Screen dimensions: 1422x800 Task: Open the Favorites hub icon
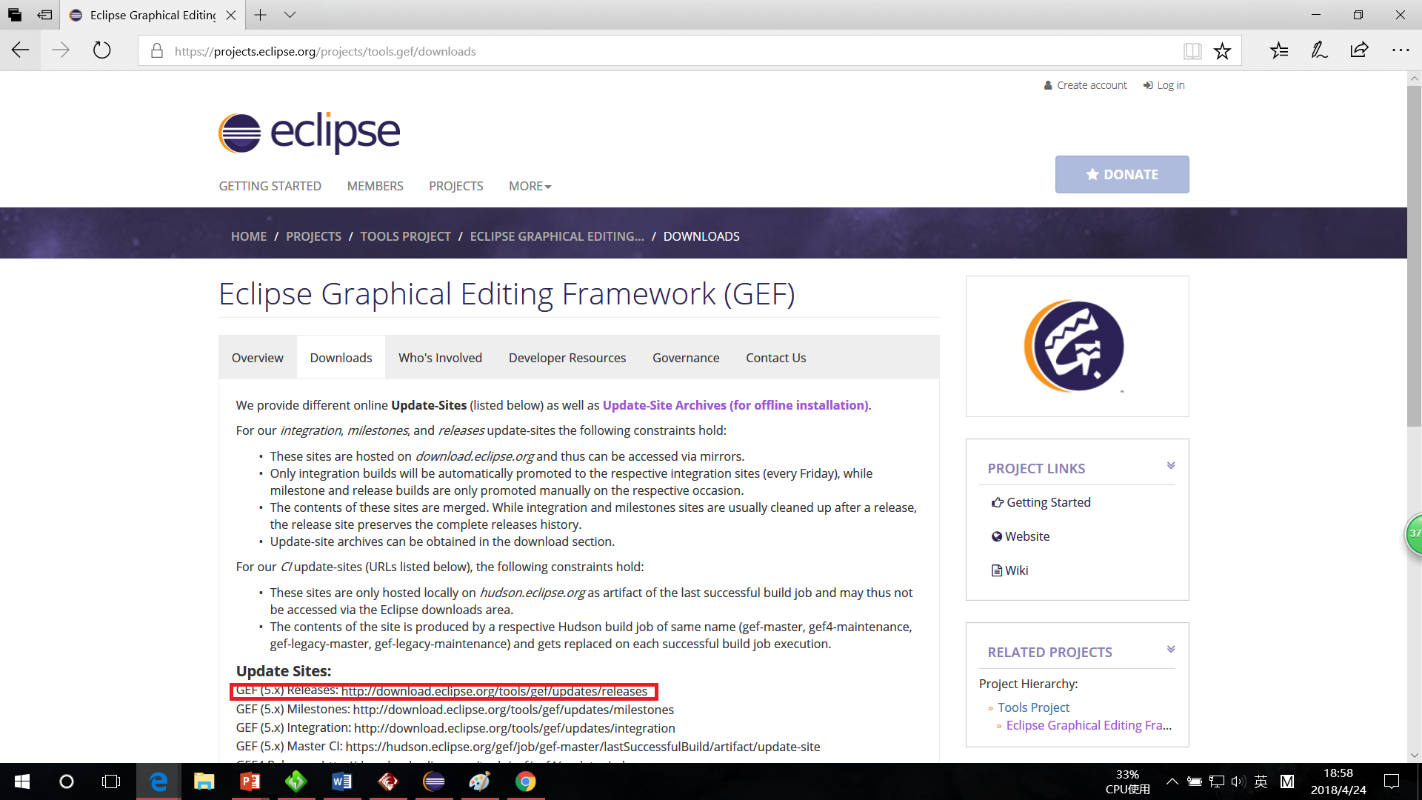click(x=1279, y=50)
